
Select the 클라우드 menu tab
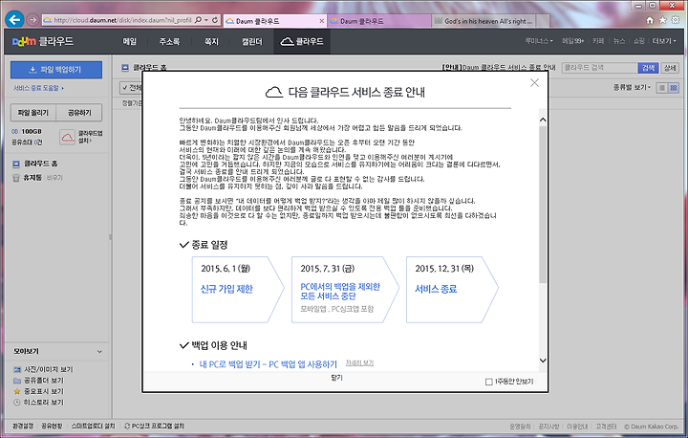point(302,41)
